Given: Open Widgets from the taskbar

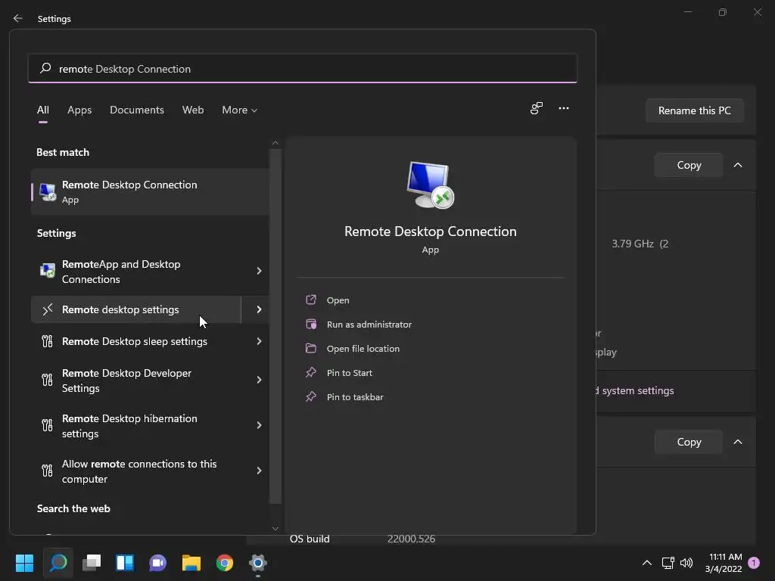Looking at the screenshot, I should coord(125,563).
